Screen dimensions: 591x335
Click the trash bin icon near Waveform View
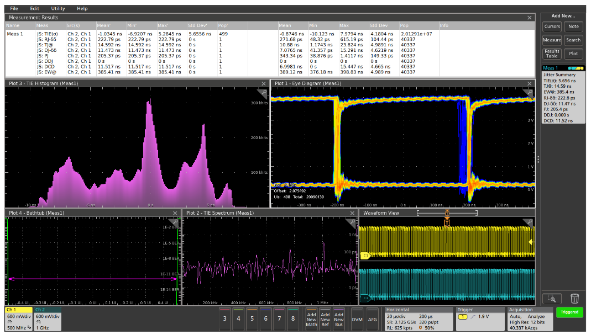575,298
